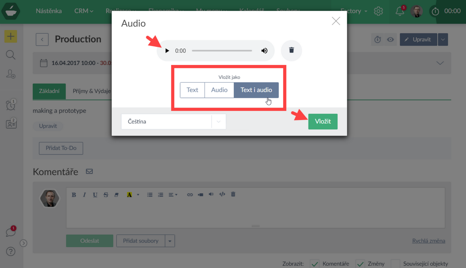Toggle the Komentáře checkbox
Image resolution: width=466 pixels, height=268 pixels.
(x=315, y=264)
